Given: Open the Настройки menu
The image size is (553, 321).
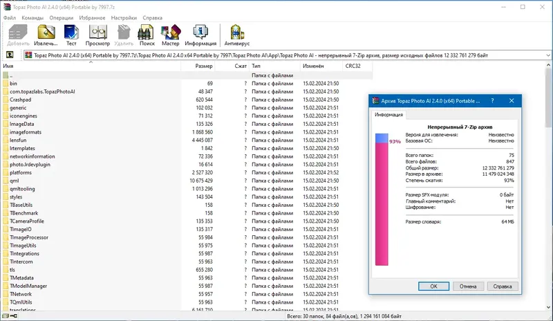Looking at the screenshot, I should (124, 18).
